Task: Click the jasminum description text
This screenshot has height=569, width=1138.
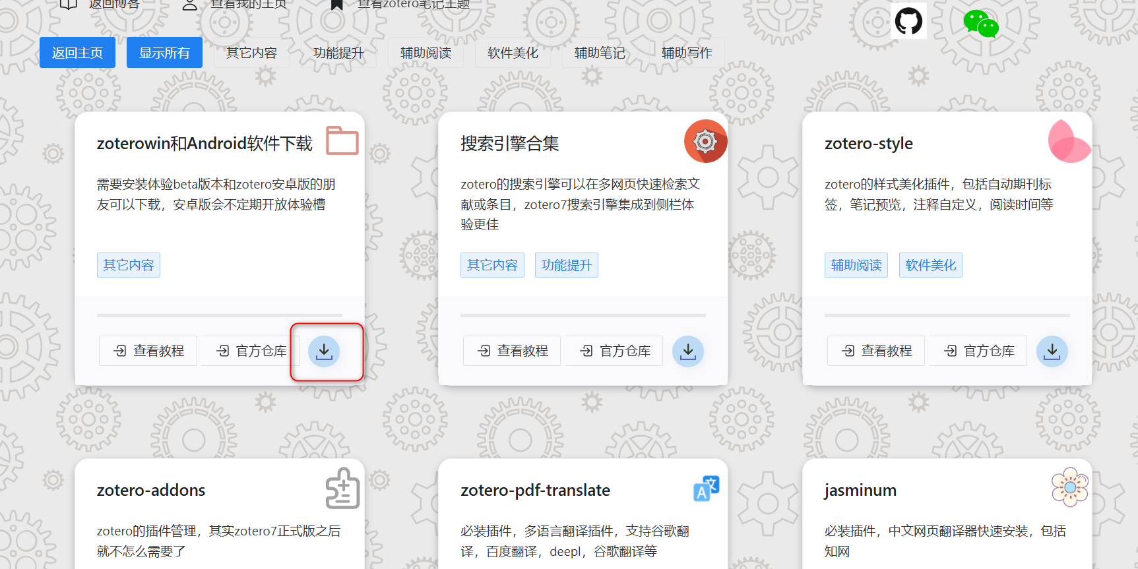Action: (945, 541)
